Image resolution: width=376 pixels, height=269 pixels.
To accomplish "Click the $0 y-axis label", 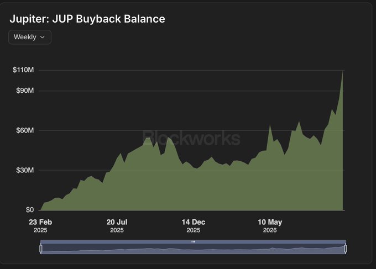I will [x=30, y=210].
